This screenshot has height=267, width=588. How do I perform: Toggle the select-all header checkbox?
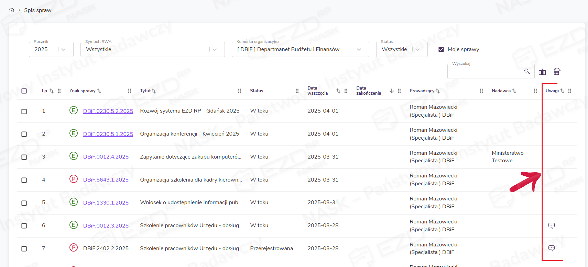point(24,91)
